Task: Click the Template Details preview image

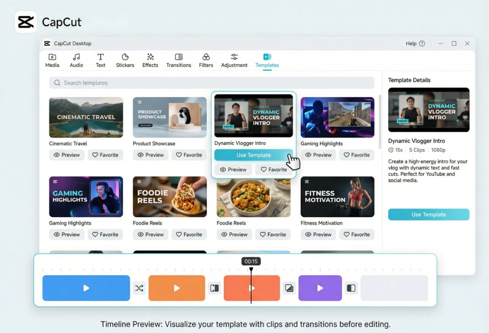Action: [x=429, y=110]
